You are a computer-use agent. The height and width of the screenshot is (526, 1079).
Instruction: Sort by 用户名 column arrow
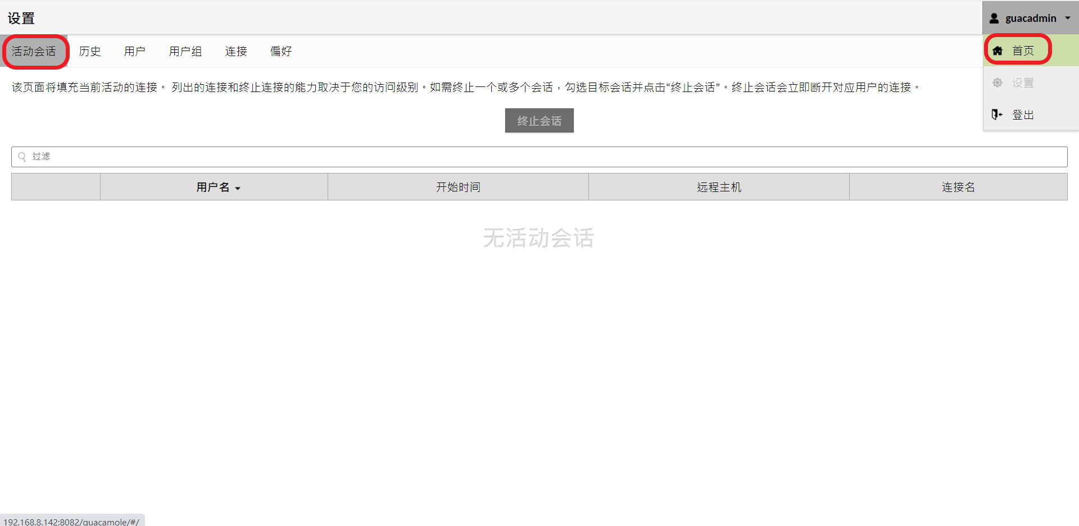click(238, 189)
